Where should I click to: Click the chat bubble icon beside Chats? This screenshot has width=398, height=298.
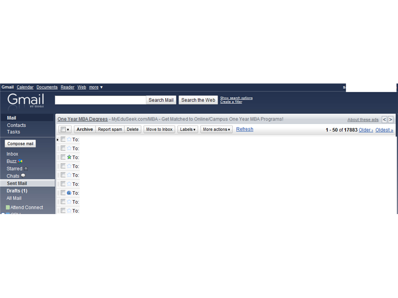(x=23, y=176)
